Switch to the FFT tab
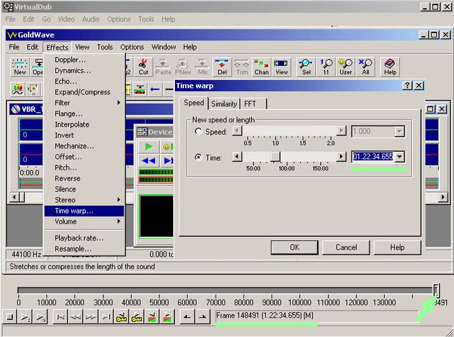 [x=250, y=104]
